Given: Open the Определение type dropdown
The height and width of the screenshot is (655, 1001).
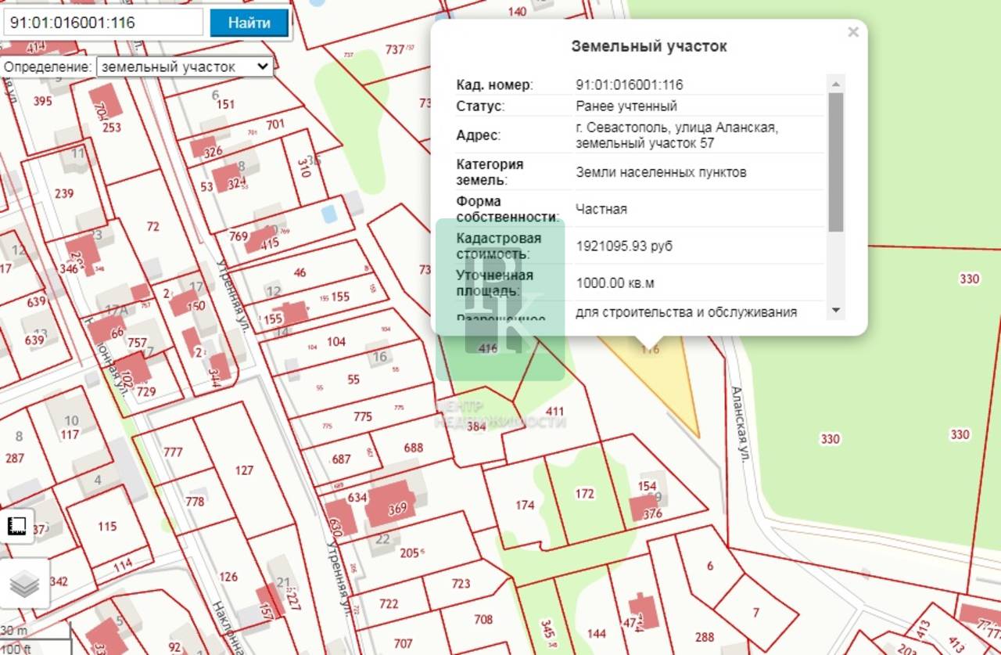Looking at the screenshot, I should click(x=185, y=67).
